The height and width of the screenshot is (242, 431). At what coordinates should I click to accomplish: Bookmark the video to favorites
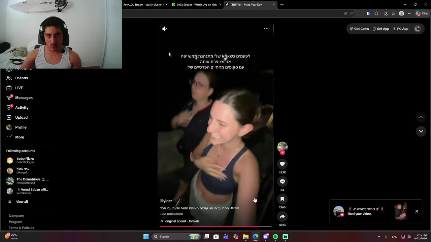click(282, 199)
